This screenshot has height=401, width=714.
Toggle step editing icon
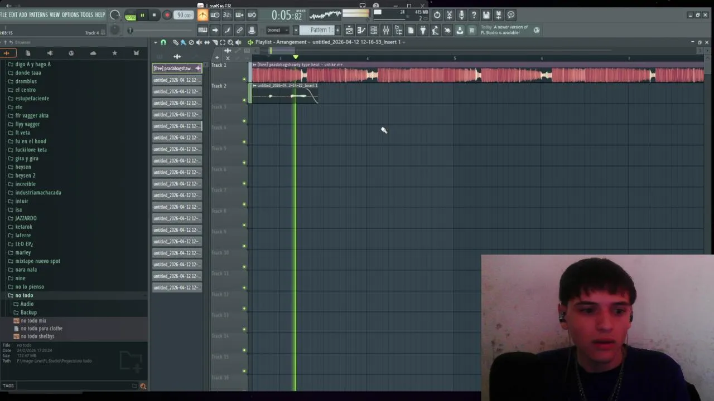coord(227,30)
